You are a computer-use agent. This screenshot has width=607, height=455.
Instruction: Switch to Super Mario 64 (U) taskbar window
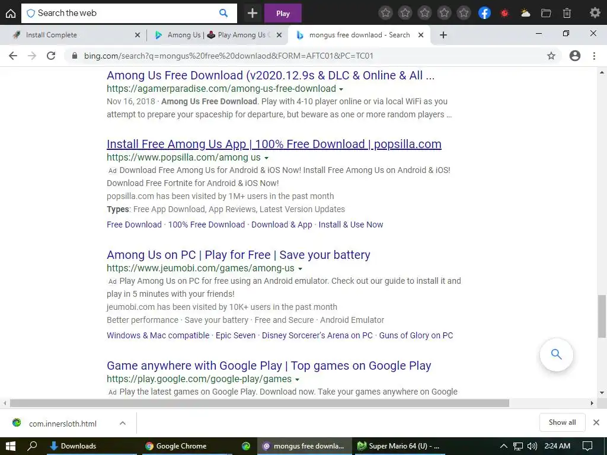pyautogui.click(x=400, y=446)
